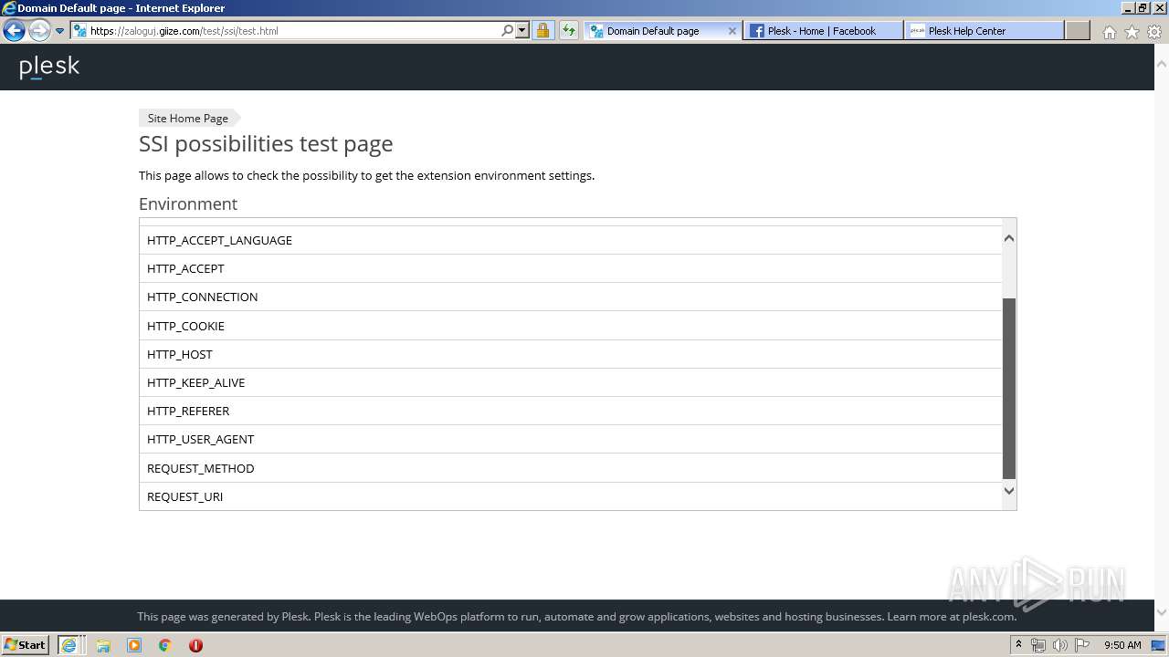The height and width of the screenshot is (657, 1169).
Task: Switch to Plesk Help Center tab
Action: [985, 30]
